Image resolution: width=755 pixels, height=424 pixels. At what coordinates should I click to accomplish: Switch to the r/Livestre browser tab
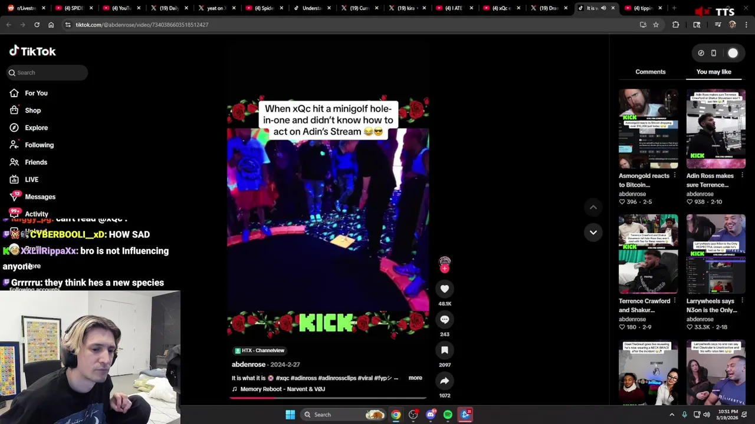pyautogui.click(x=25, y=8)
